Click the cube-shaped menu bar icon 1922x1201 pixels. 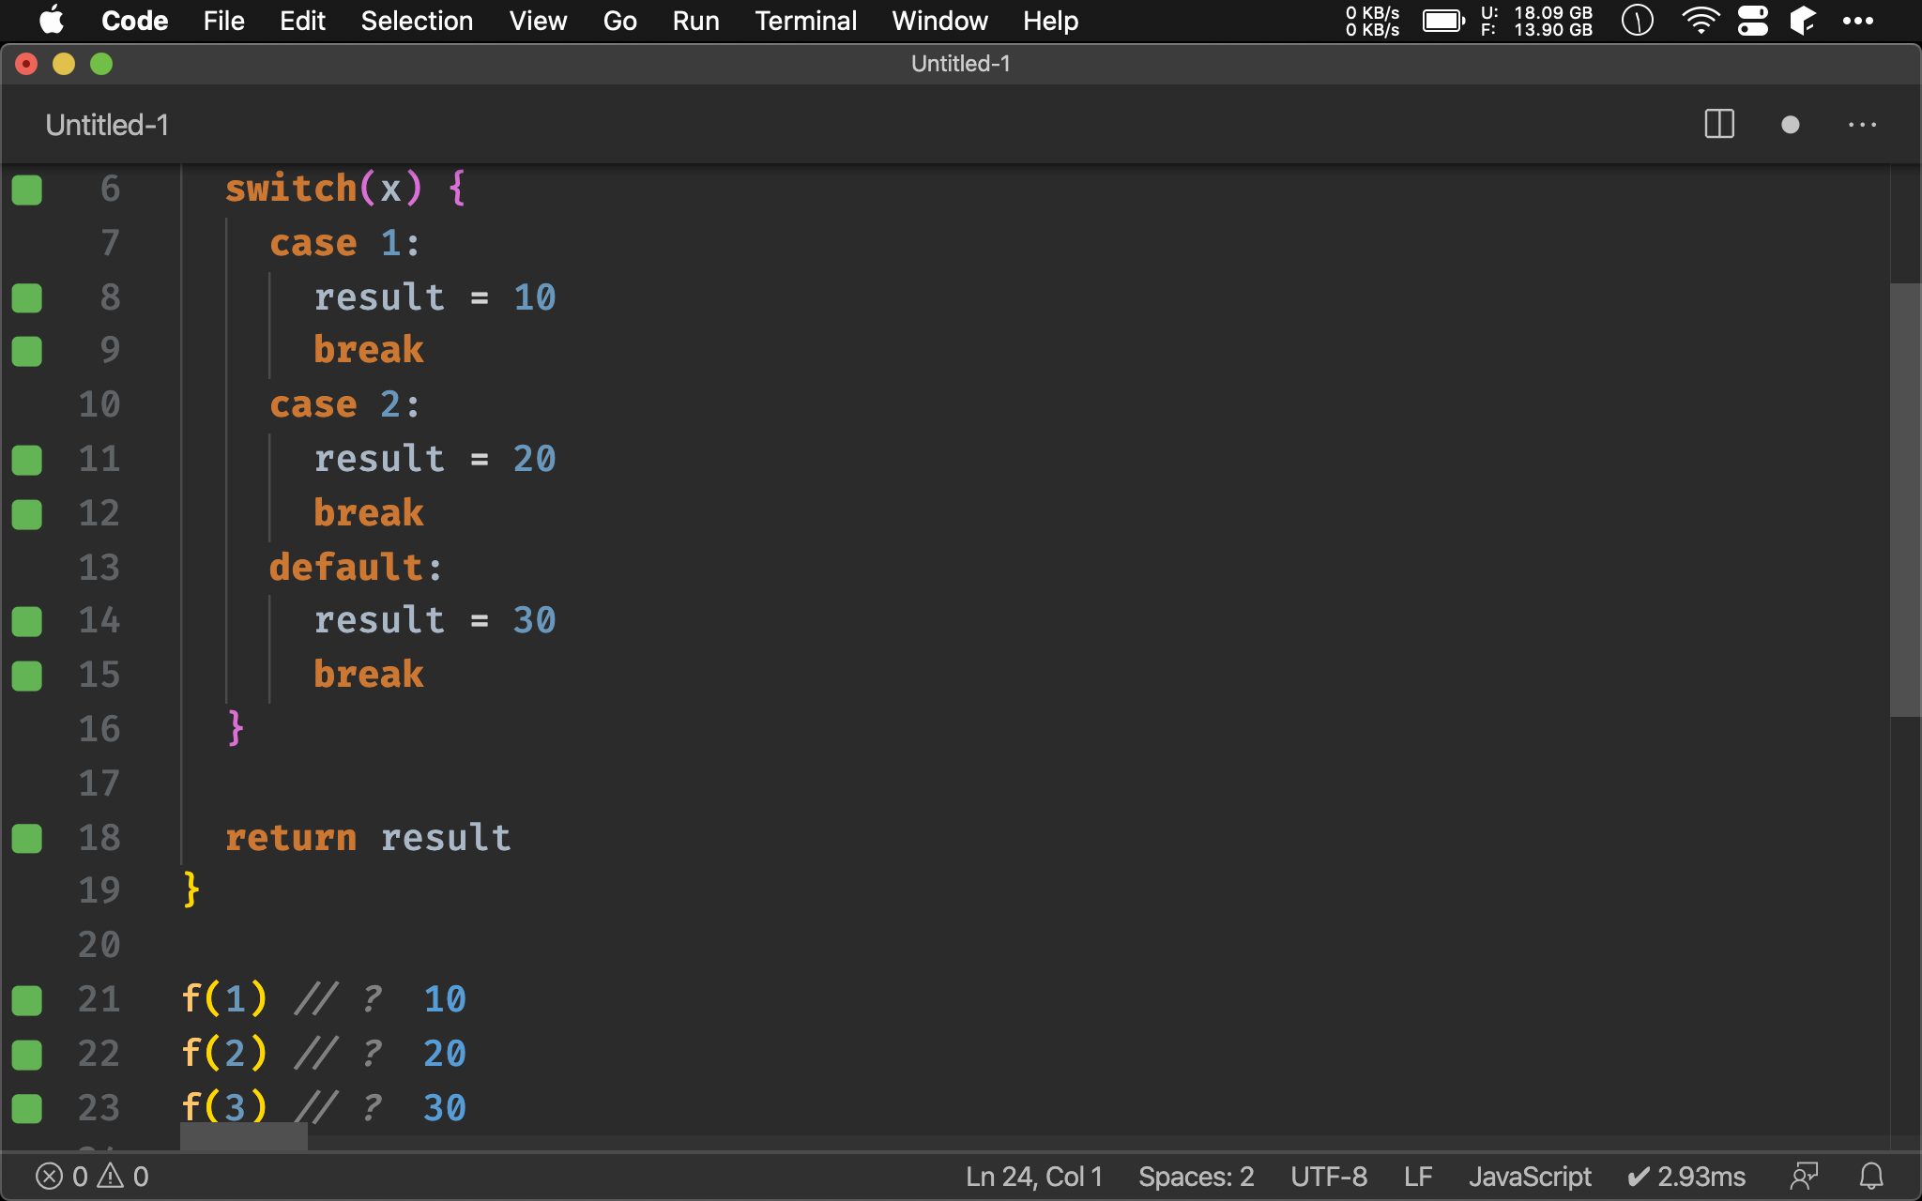tap(1802, 21)
